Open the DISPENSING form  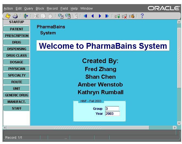click(x=16, y=49)
